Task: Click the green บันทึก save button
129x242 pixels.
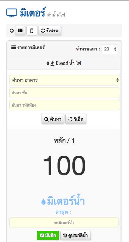Action: pyautogui.click(x=48, y=235)
